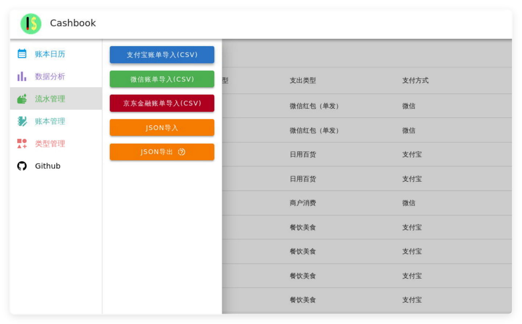Navigate to 账本日历 in the sidebar menu
Viewport: 522px width, 324px height.
[x=50, y=54]
